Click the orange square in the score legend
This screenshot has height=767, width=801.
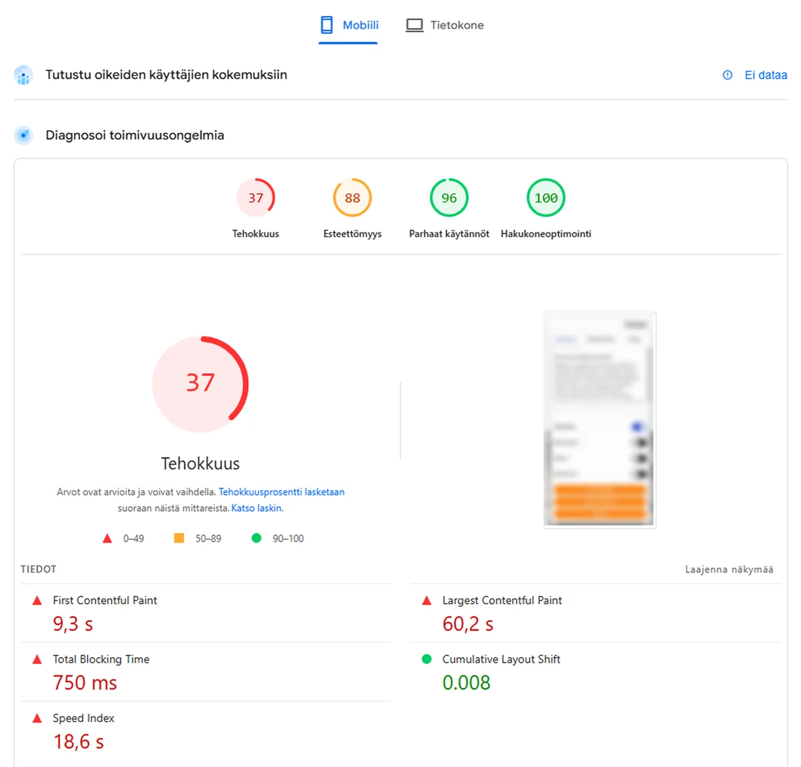[178, 537]
